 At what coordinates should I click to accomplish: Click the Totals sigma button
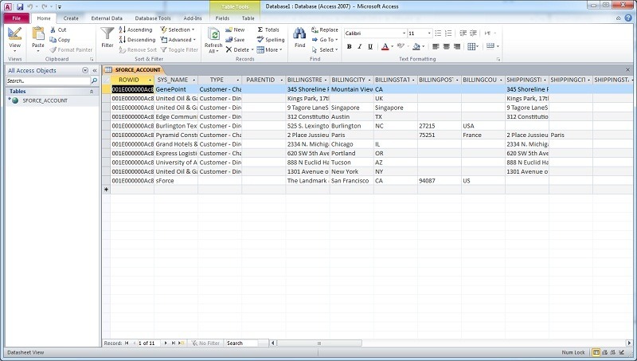coord(268,29)
